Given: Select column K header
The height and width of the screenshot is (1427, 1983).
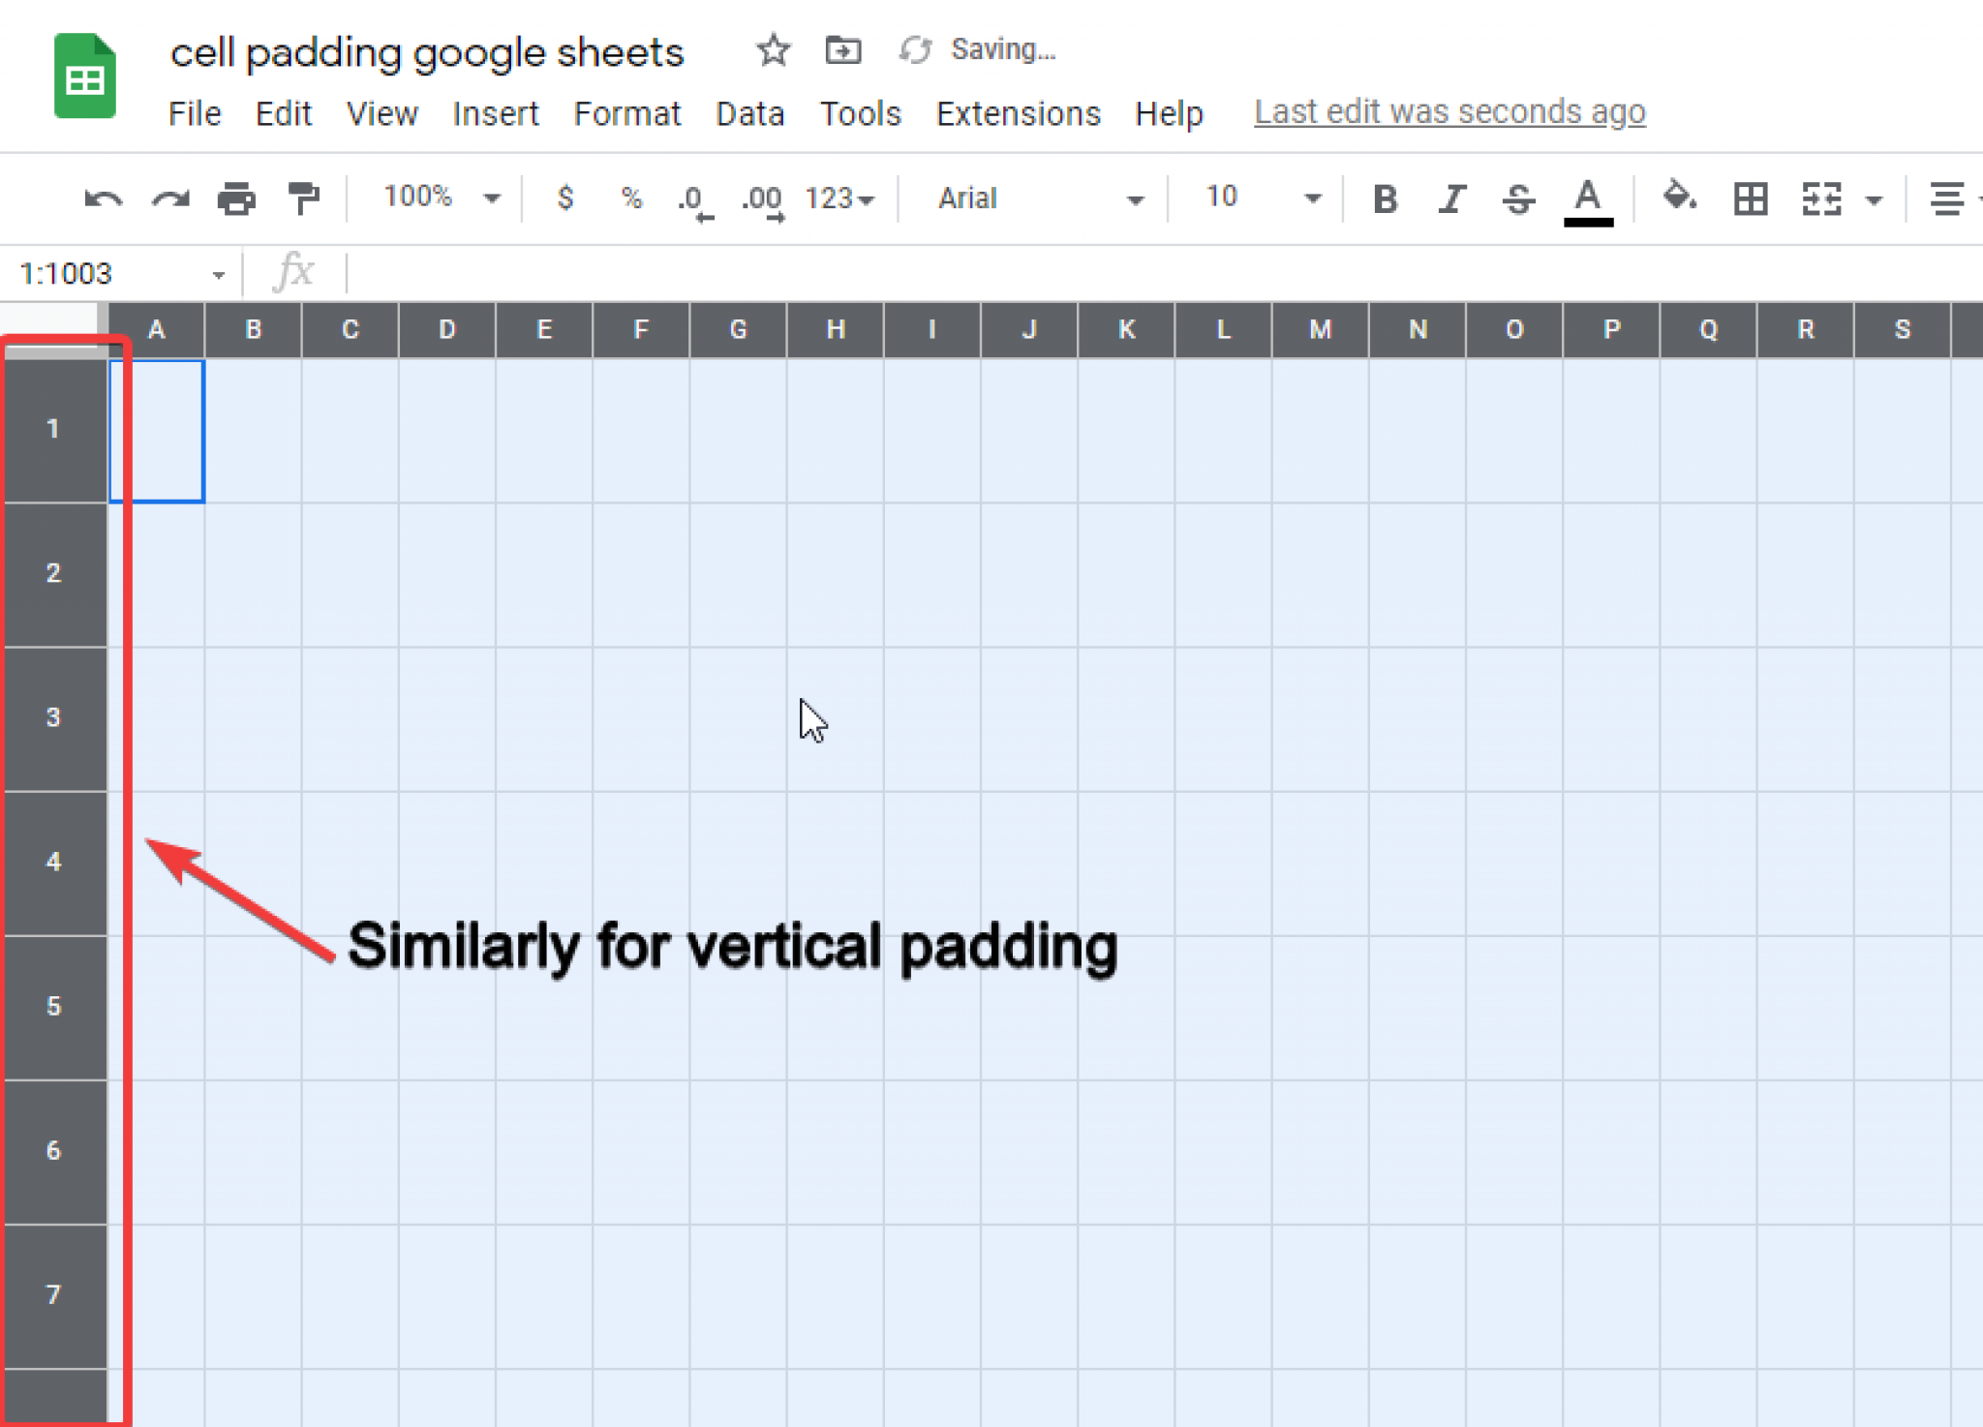Looking at the screenshot, I should (1126, 329).
